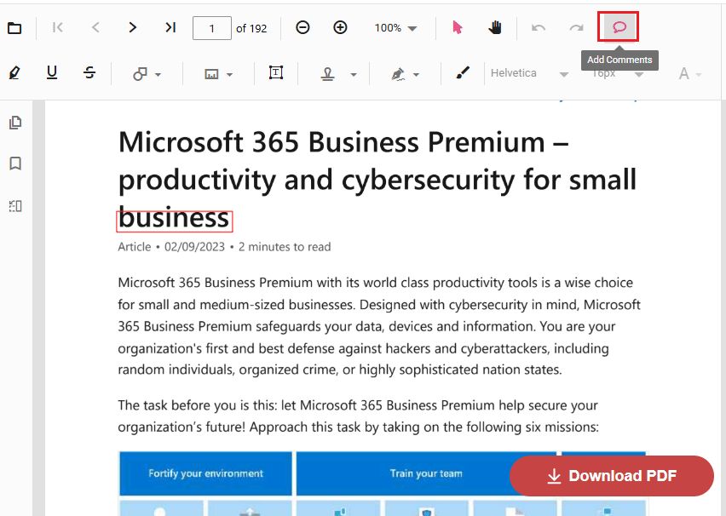Open the Helvetica font family dropdown
The height and width of the screenshot is (516, 726).
(529, 73)
